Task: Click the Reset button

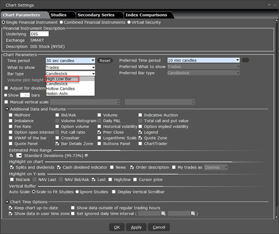Action: (105, 61)
